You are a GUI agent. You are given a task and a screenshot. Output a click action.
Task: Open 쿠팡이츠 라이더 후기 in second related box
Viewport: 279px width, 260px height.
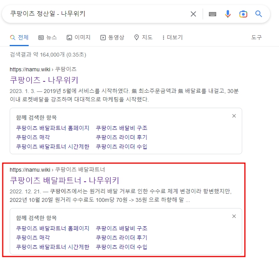click(x=122, y=238)
